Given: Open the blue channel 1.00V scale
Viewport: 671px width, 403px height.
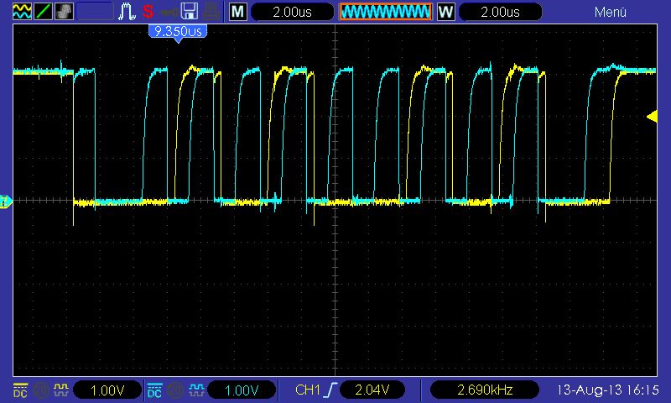Looking at the screenshot, I should pos(242,390).
